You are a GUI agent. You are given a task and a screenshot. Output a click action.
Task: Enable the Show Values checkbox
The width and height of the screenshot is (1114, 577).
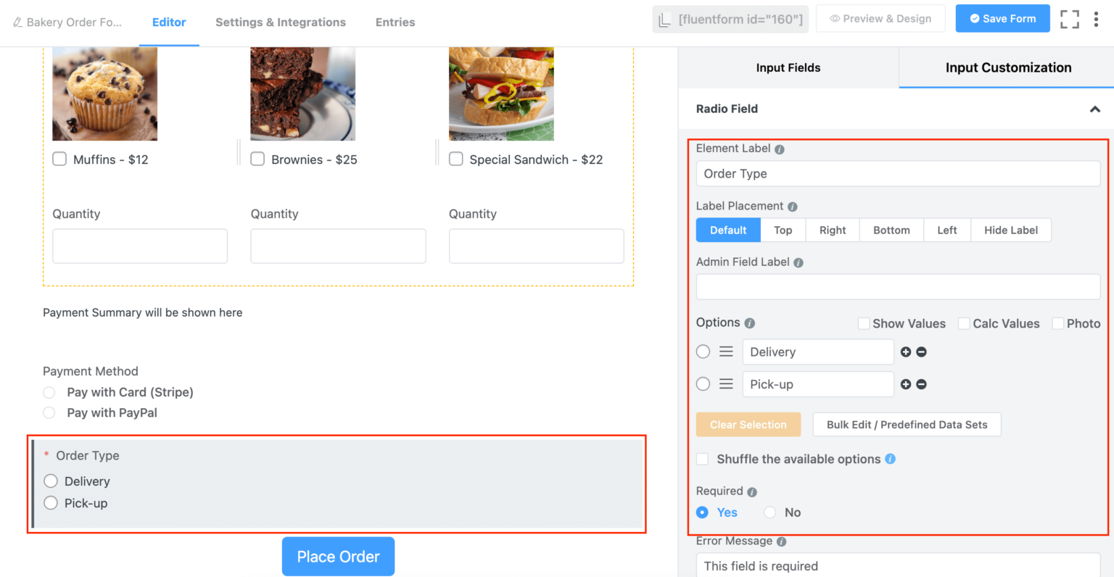point(864,323)
